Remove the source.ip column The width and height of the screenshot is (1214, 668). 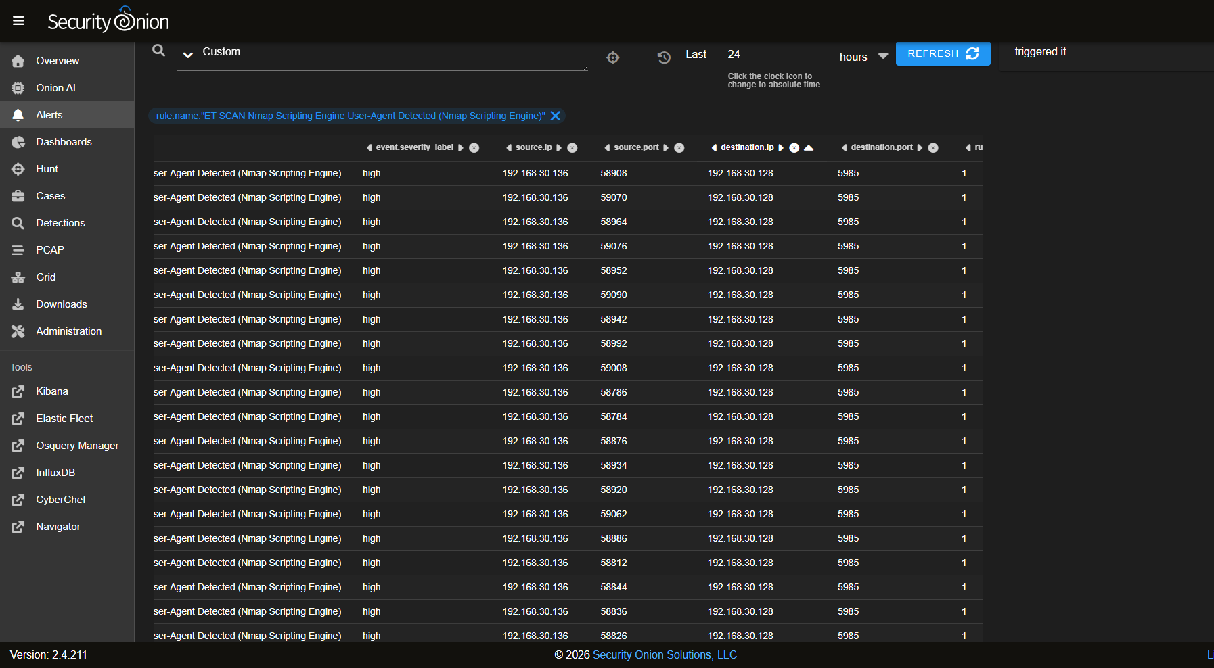[572, 148]
